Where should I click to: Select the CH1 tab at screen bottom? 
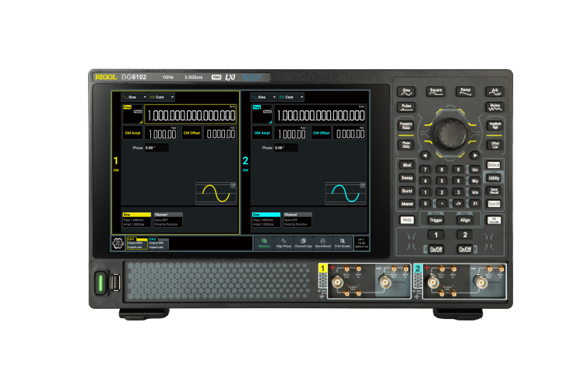pyautogui.click(x=135, y=243)
